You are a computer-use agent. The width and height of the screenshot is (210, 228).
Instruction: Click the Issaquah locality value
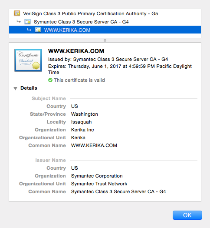click(x=82, y=122)
